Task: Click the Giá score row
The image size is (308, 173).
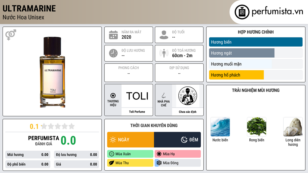Action: point(76,164)
